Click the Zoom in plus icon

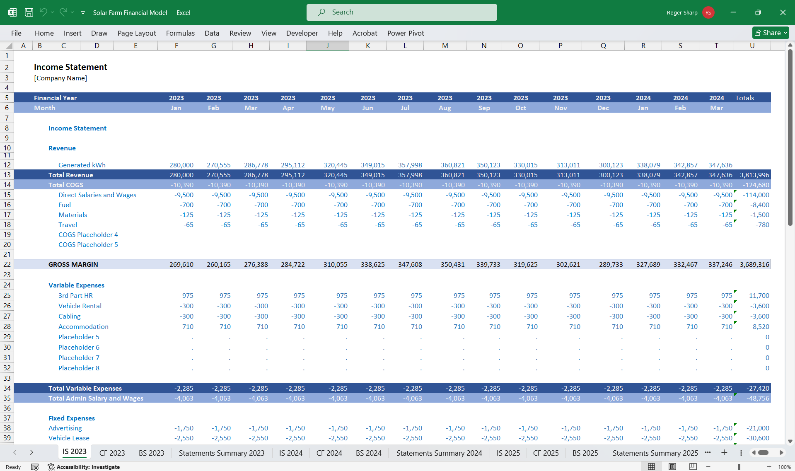pyautogui.click(x=769, y=467)
